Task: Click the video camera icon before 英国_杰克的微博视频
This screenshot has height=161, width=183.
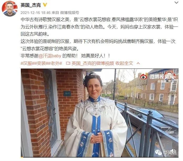Action: [68, 63]
